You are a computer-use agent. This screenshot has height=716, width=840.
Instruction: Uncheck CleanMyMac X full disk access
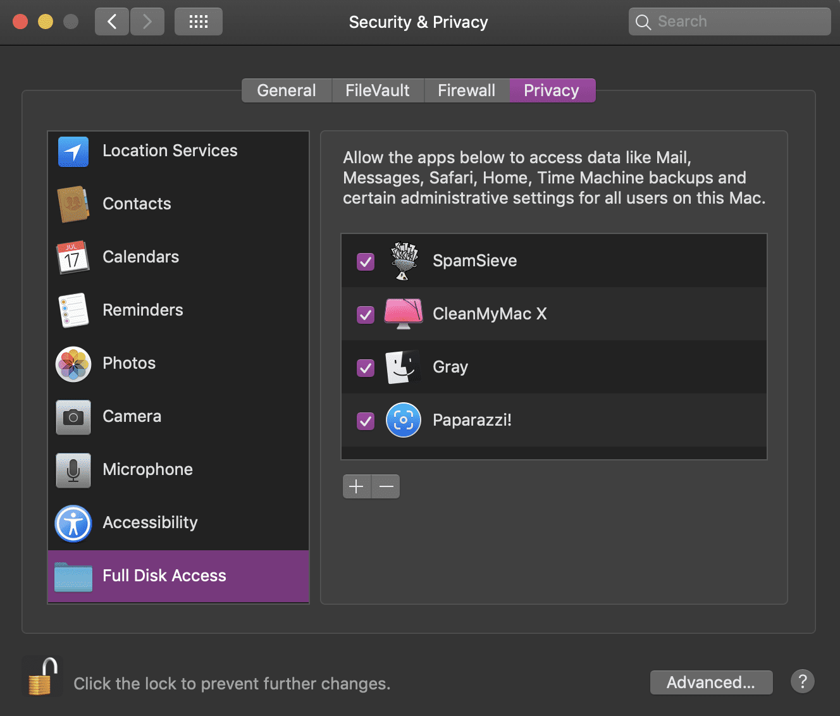(x=366, y=314)
